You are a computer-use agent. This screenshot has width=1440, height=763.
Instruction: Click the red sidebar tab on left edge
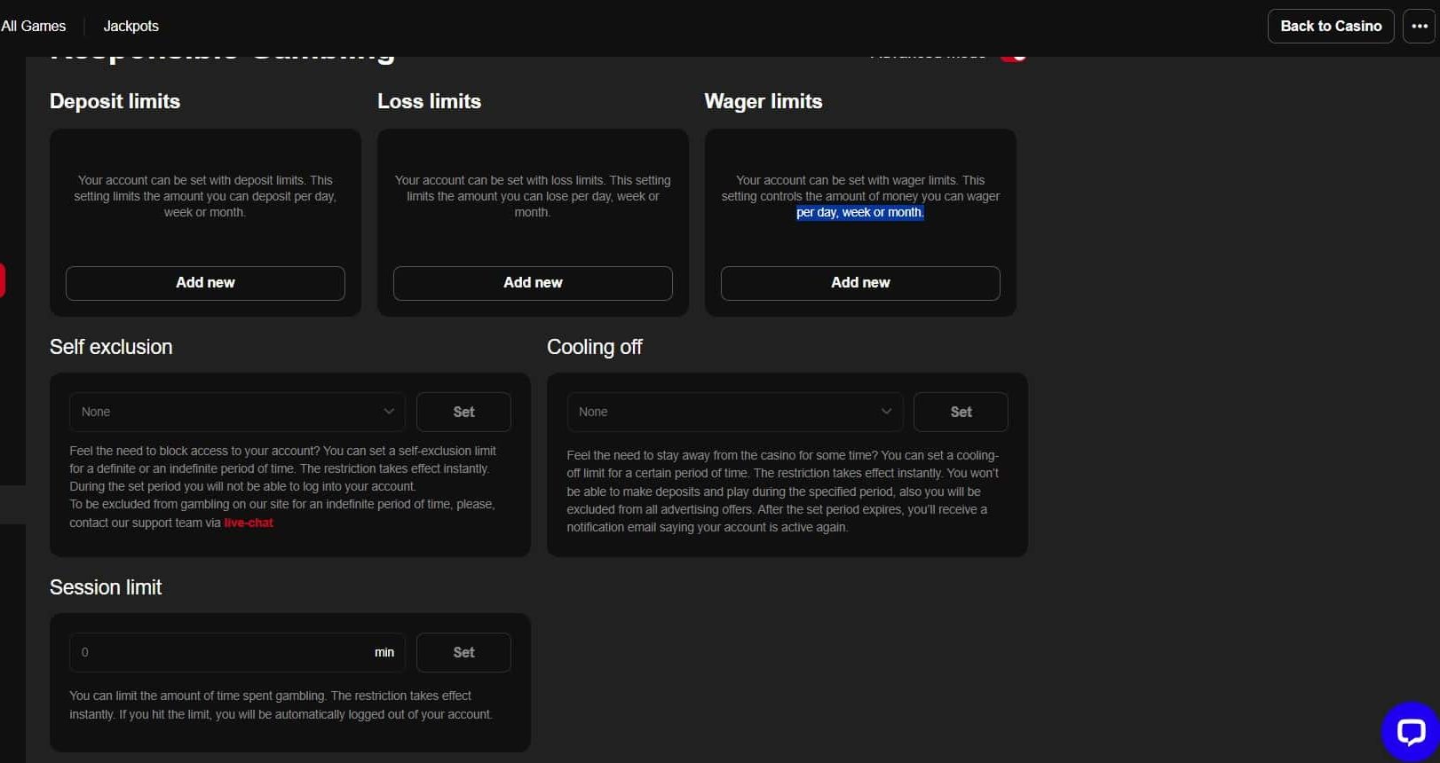pyautogui.click(x=3, y=280)
